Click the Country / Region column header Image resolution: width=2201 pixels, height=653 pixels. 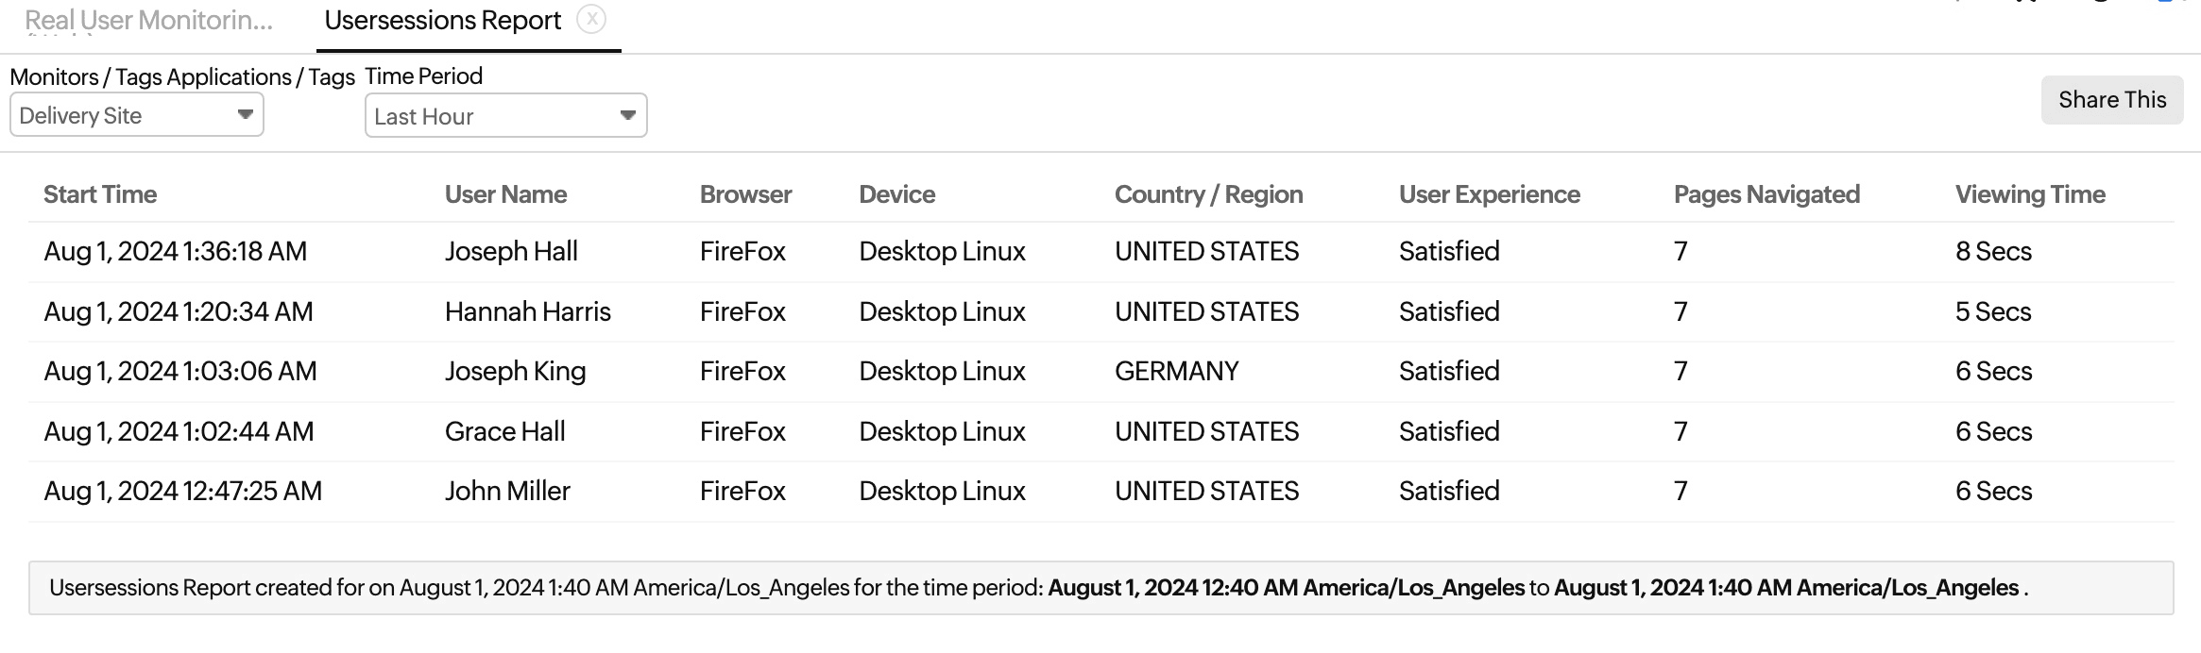(x=1209, y=193)
